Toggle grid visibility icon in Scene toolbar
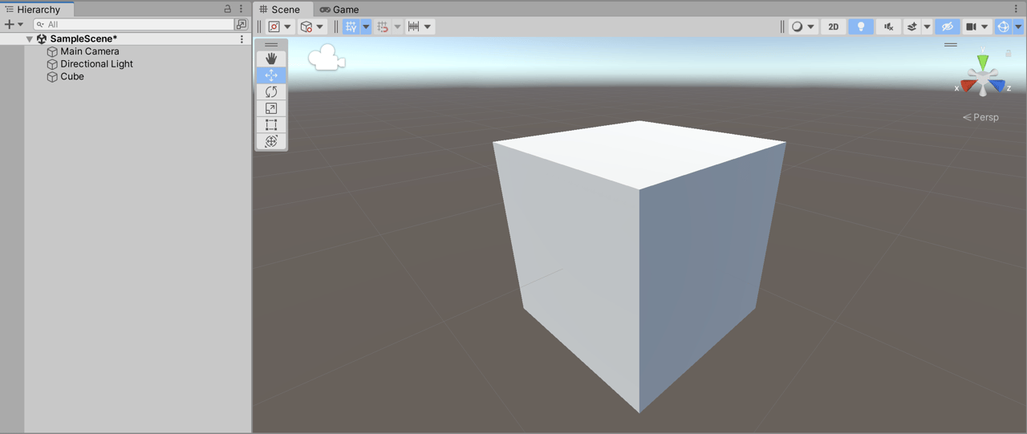1027x434 pixels. tap(351, 26)
